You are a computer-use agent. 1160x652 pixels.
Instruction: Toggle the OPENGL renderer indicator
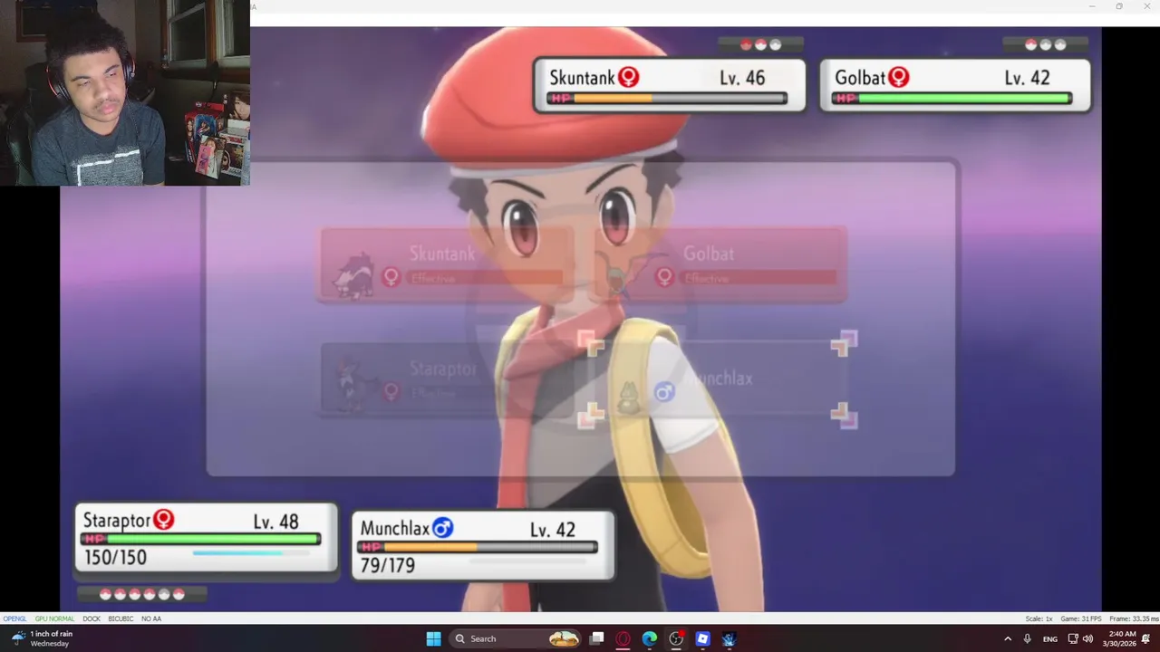(x=14, y=618)
